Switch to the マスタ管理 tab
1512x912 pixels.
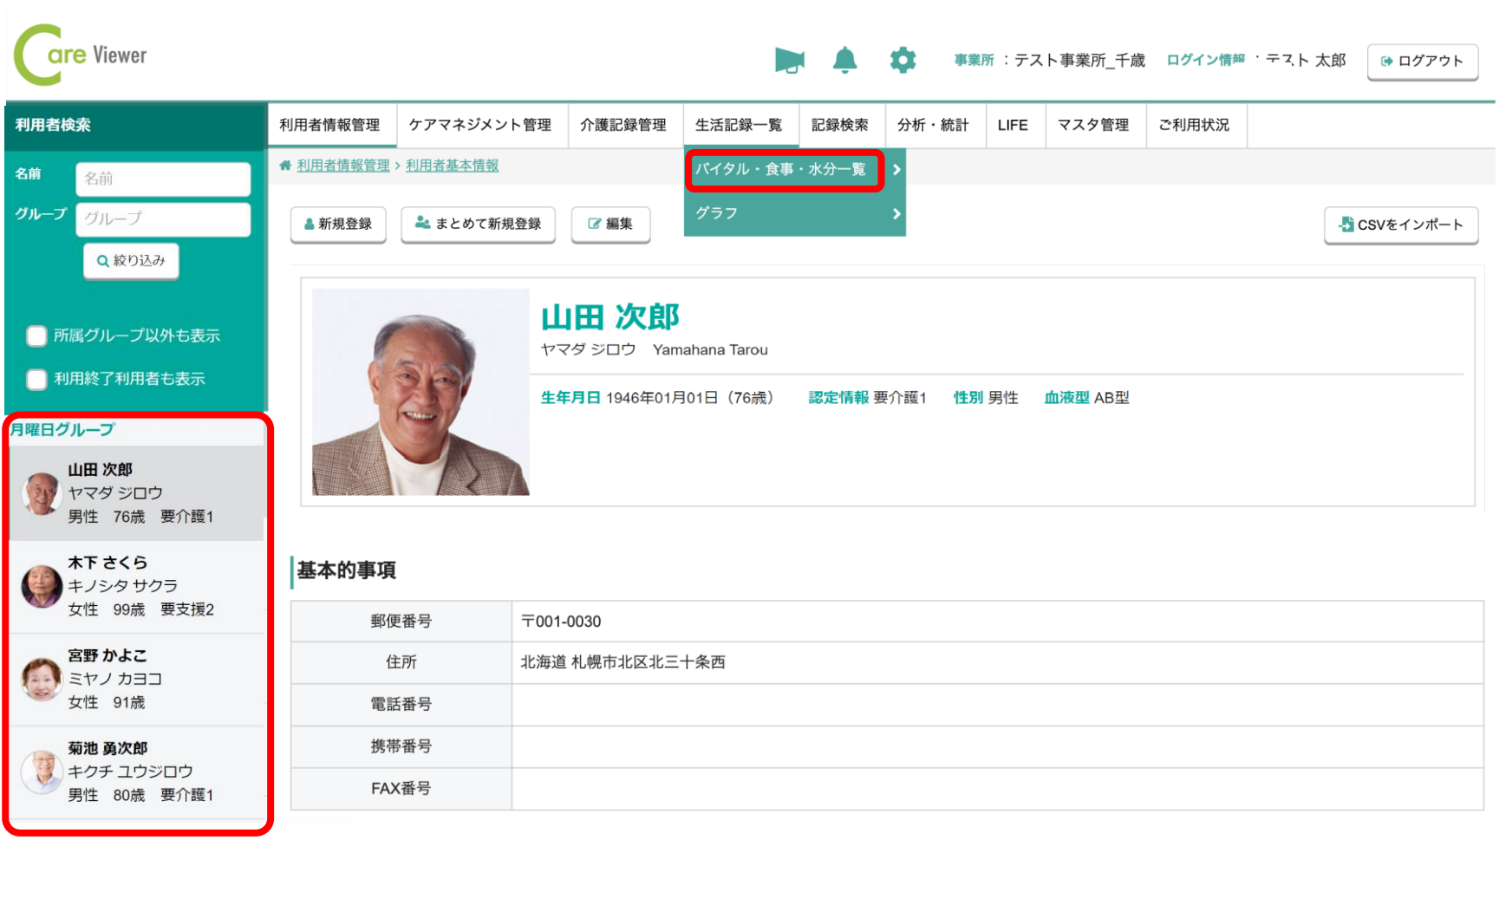click(1093, 126)
